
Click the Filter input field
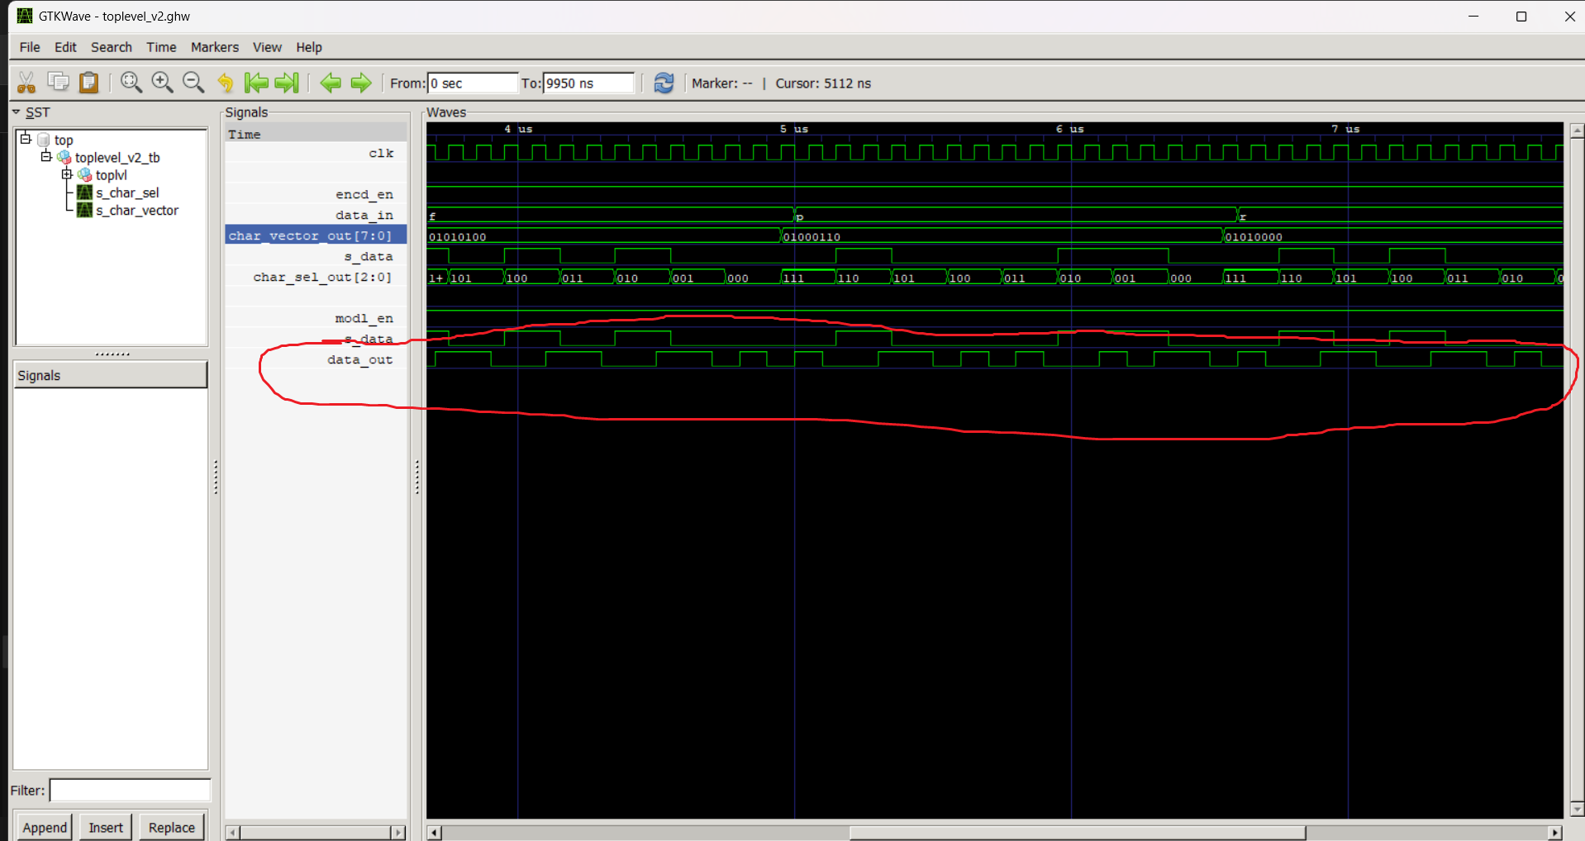pyautogui.click(x=130, y=791)
